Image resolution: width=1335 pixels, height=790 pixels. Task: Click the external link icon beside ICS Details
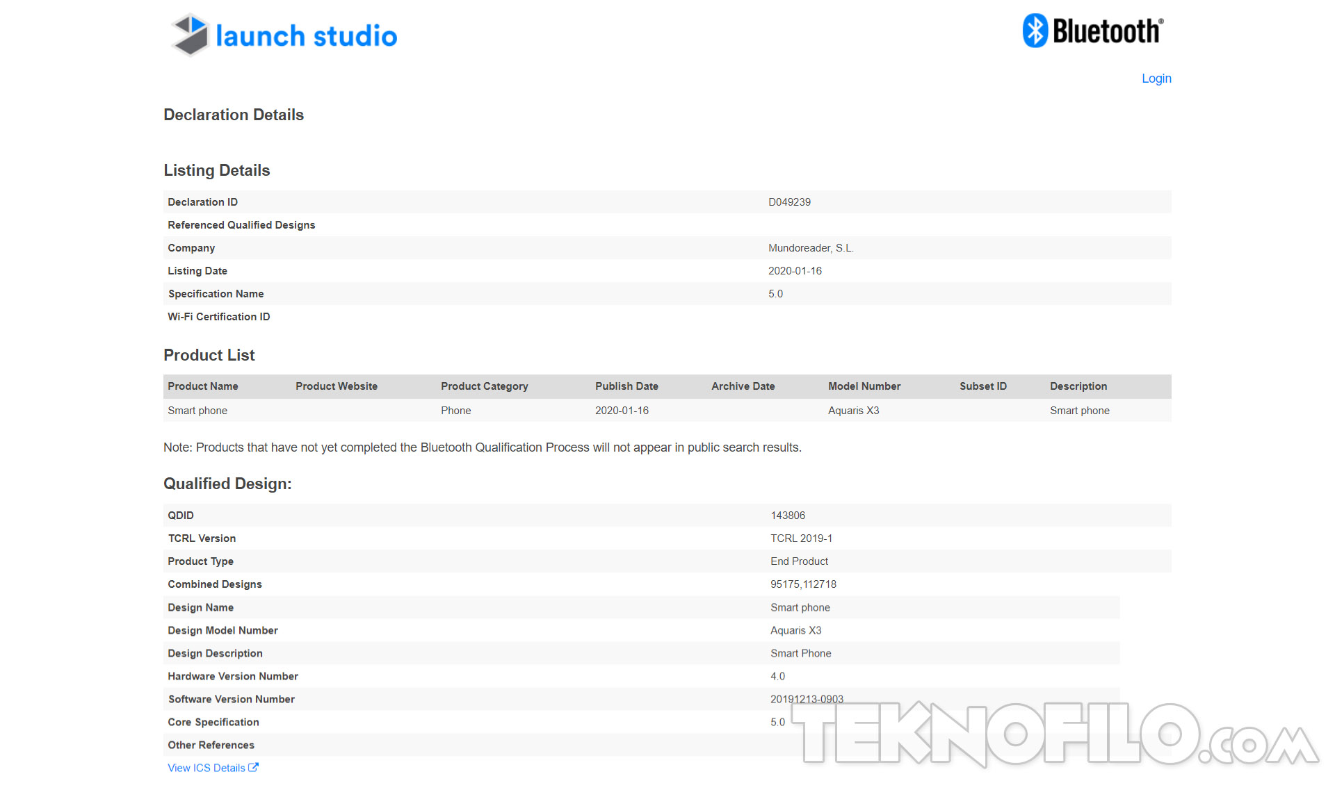coord(254,768)
